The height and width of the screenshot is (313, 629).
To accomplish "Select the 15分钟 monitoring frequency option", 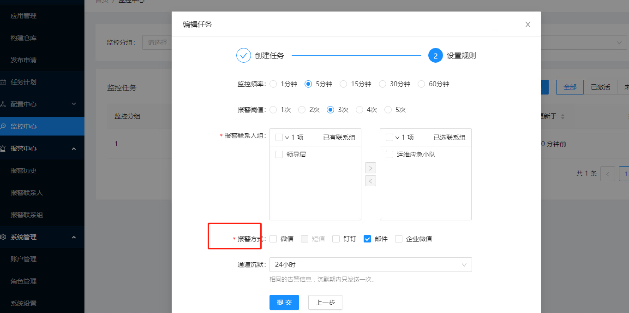I will pos(343,83).
